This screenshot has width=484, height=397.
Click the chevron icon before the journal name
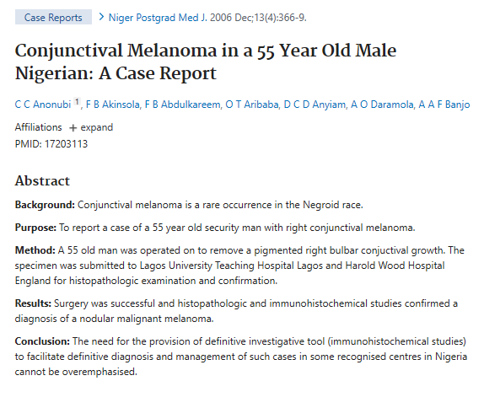click(x=101, y=17)
